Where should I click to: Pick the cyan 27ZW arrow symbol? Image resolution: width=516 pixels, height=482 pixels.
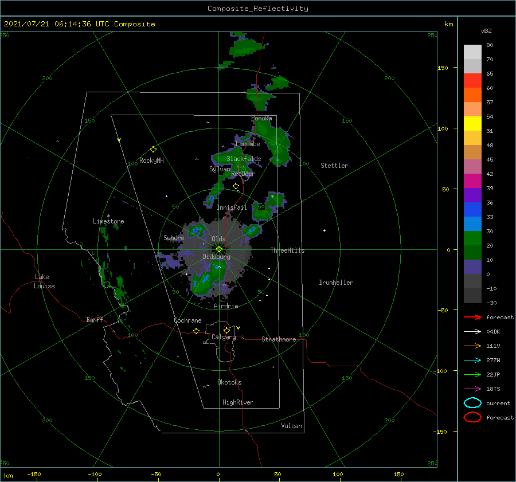pos(472,360)
